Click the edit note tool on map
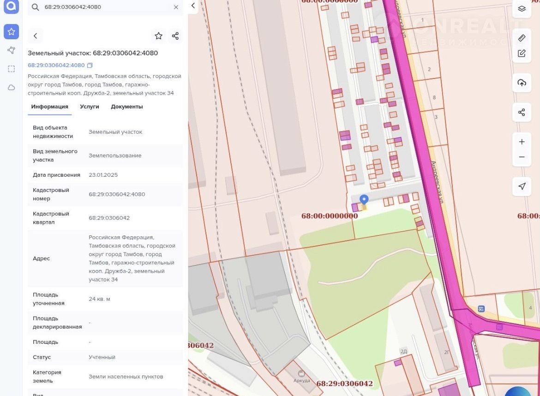Viewport: 540px width, 396px height. [522, 53]
